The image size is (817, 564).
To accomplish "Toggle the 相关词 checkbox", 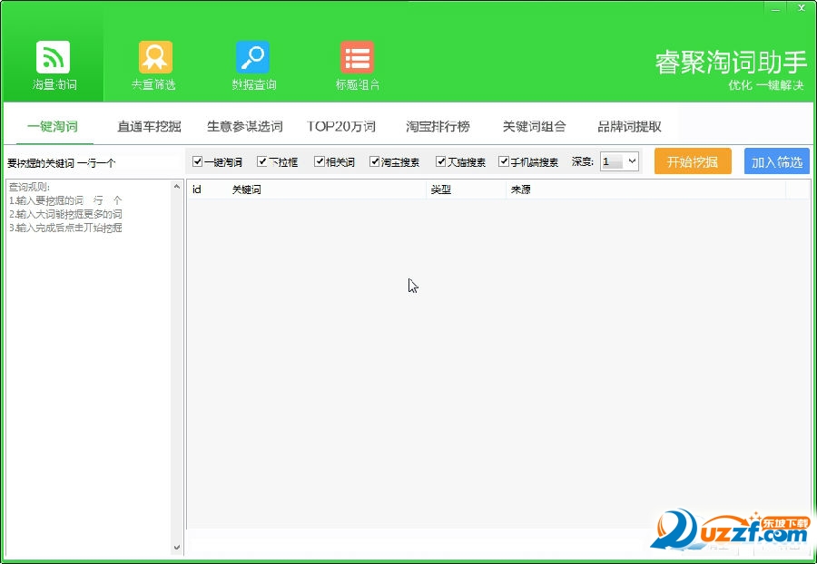I will (320, 162).
